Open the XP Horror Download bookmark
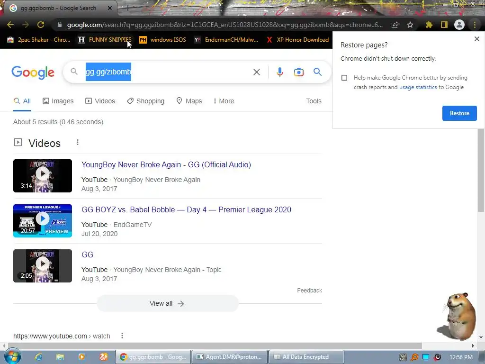 click(x=297, y=40)
